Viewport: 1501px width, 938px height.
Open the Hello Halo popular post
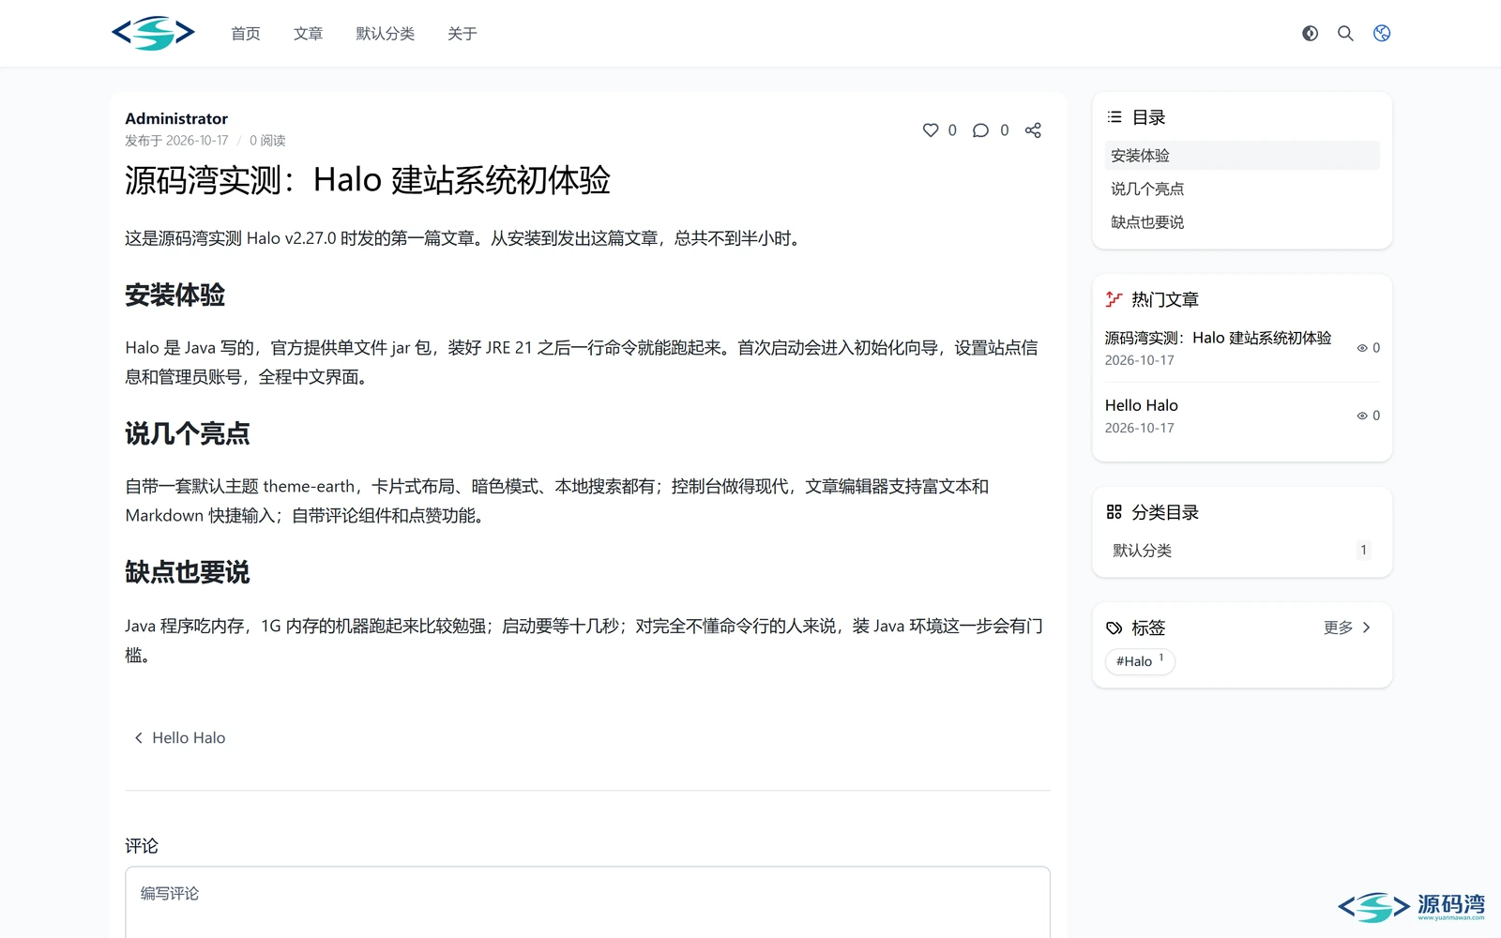(x=1141, y=405)
